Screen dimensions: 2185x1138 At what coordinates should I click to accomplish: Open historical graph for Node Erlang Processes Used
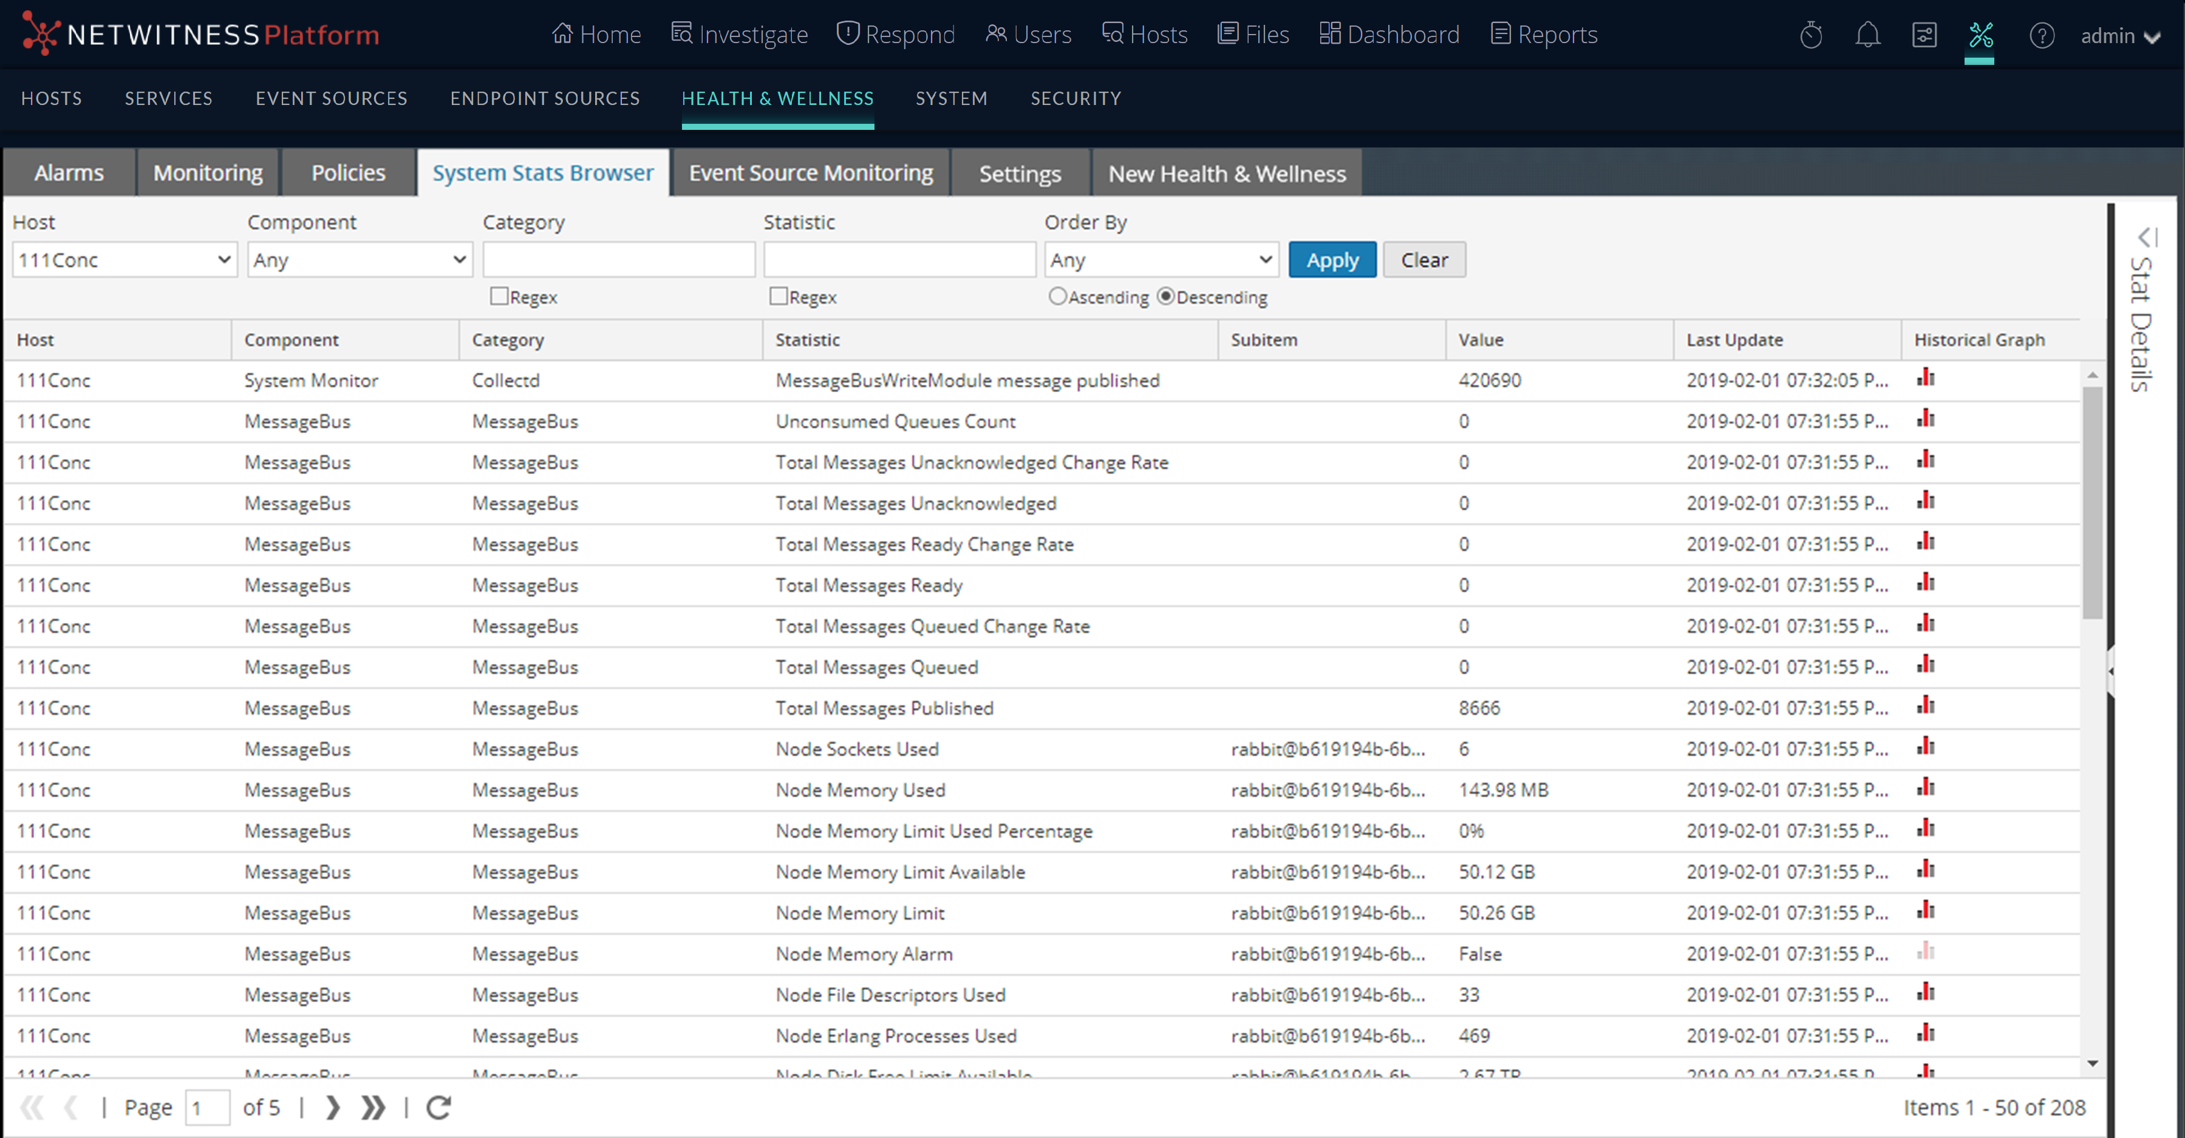point(1926,1033)
